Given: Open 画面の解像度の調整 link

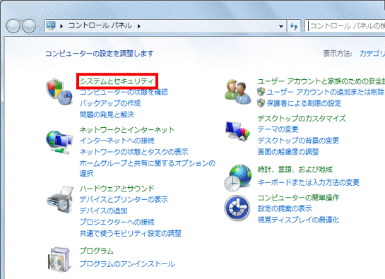Looking at the screenshot, I should click(288, 152).
